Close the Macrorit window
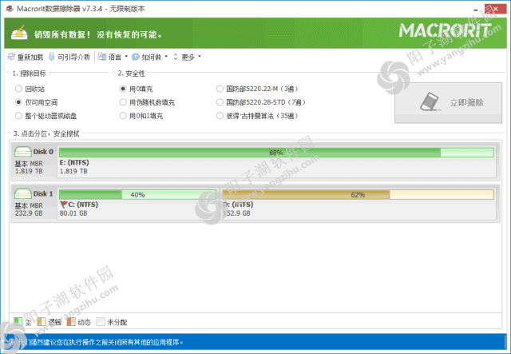The image size is (511, 354). click(x=495, y=9)
